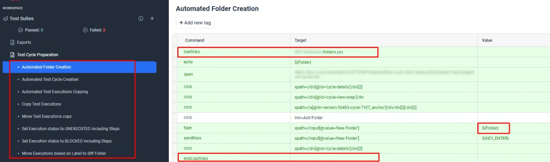This screenshot has width=550, height=162.
Task: Click the Test Cycle Preparation file icon
Action: 12,55
